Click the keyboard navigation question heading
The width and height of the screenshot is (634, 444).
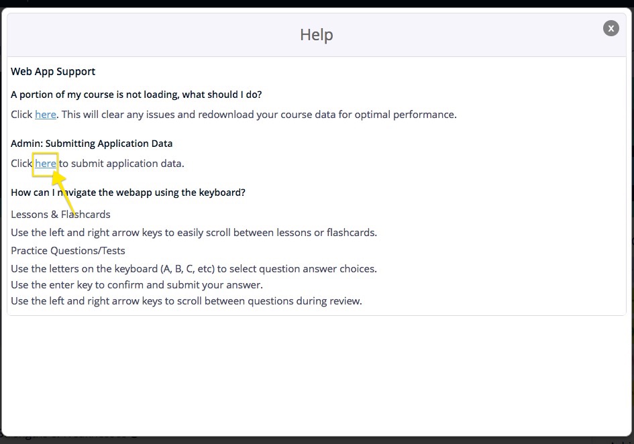tap(128, 192)
